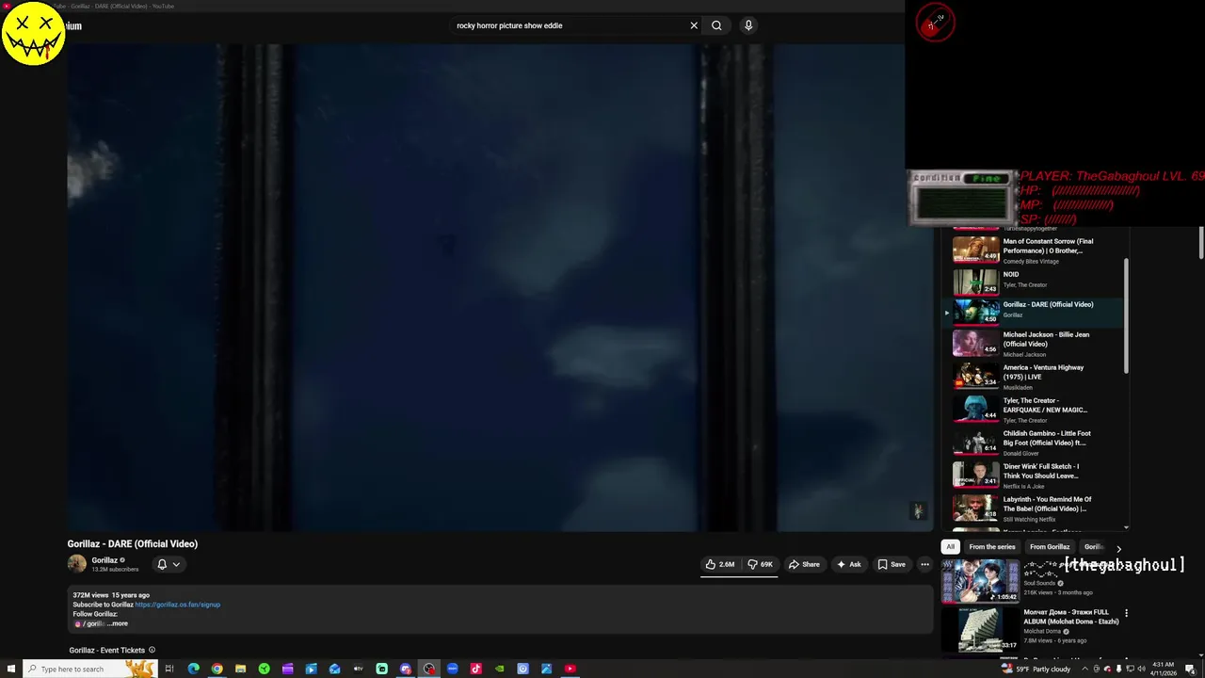Open NVIDIA app taskbar icon
1205x678 pixels.
(x=499, y=669)
